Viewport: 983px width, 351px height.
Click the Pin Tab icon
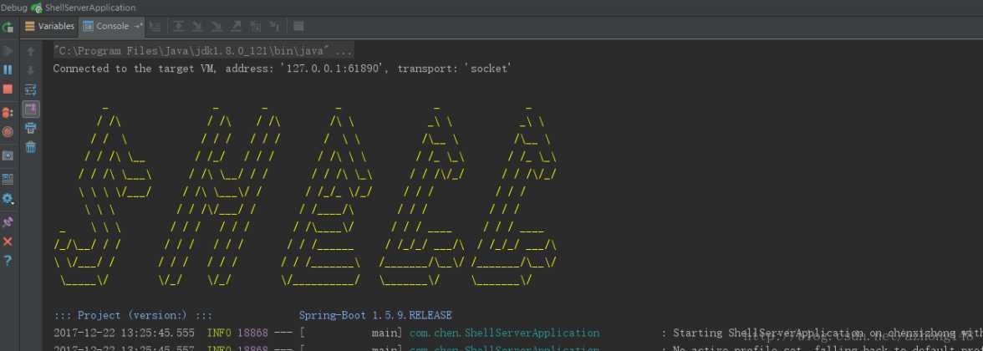pos(8,222)
